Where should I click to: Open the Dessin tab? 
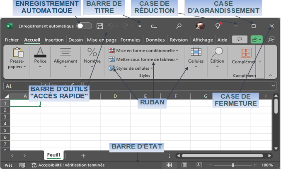tap(75, 40)
